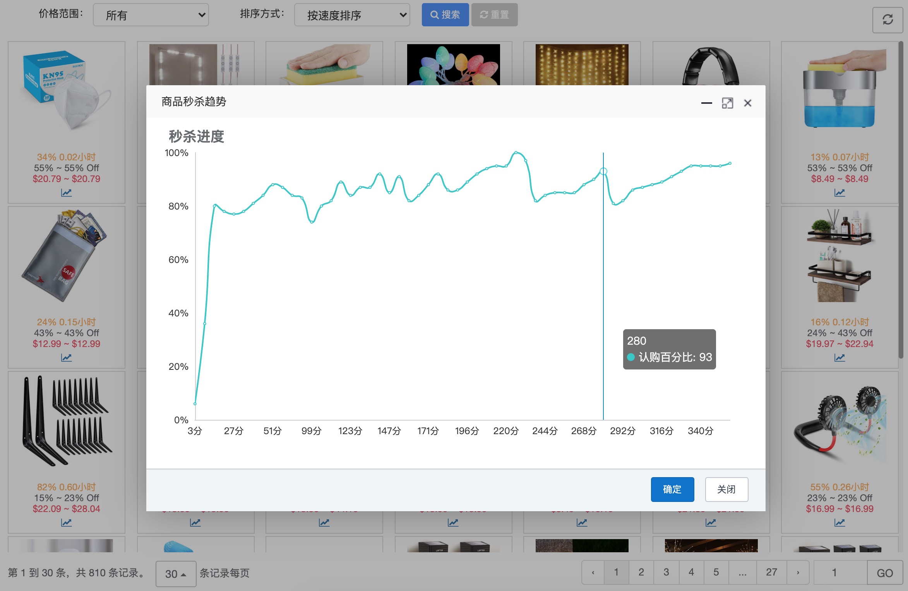
Task: Click the blue 搜索 button
Action: tap(445, 15)
